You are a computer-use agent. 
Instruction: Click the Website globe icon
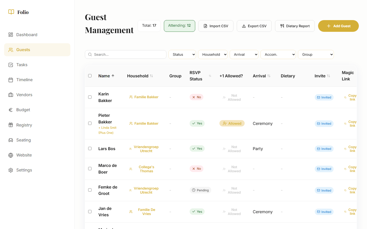pos(11,155)
